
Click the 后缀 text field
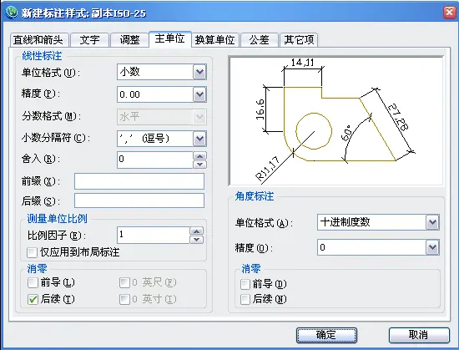[139, 200]
